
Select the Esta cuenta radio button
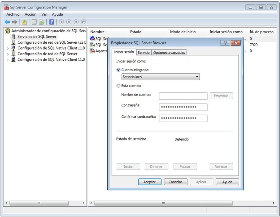pos(118,86)
